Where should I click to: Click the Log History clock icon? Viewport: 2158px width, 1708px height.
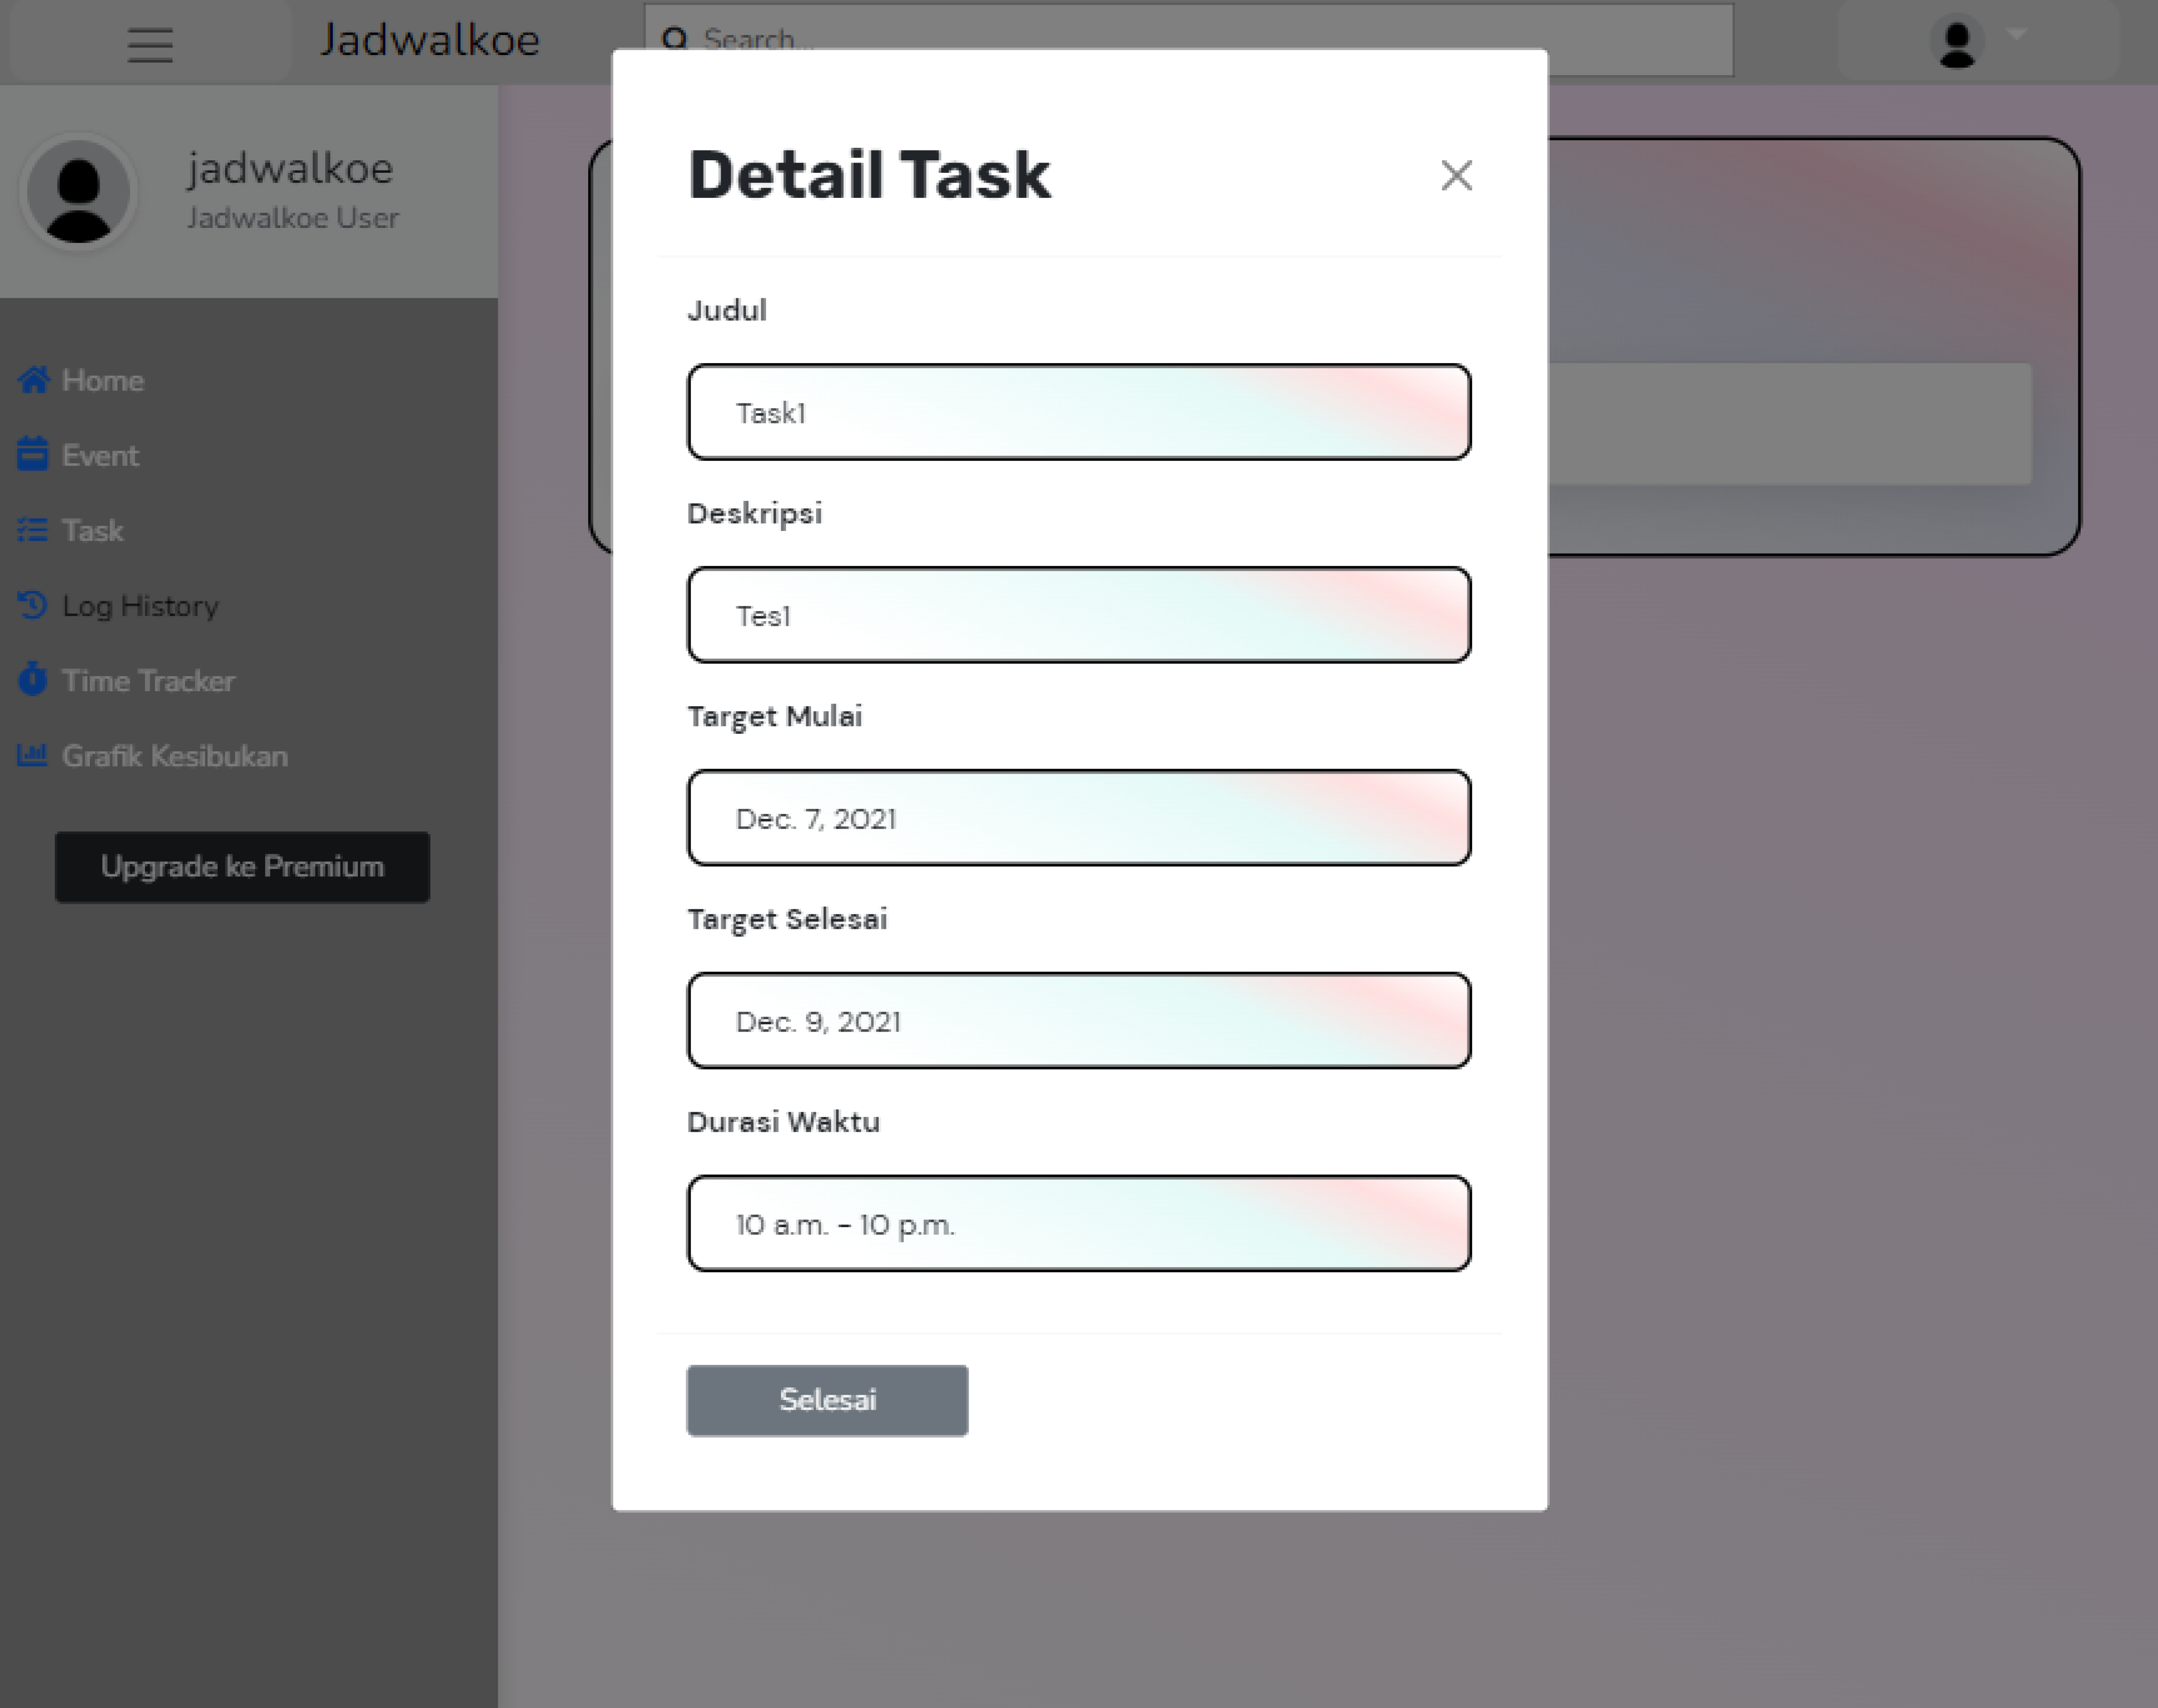coord(32,605)
